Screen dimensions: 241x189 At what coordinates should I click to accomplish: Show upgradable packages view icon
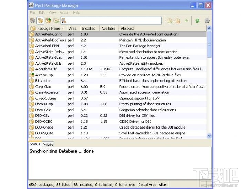click(48, 21)
